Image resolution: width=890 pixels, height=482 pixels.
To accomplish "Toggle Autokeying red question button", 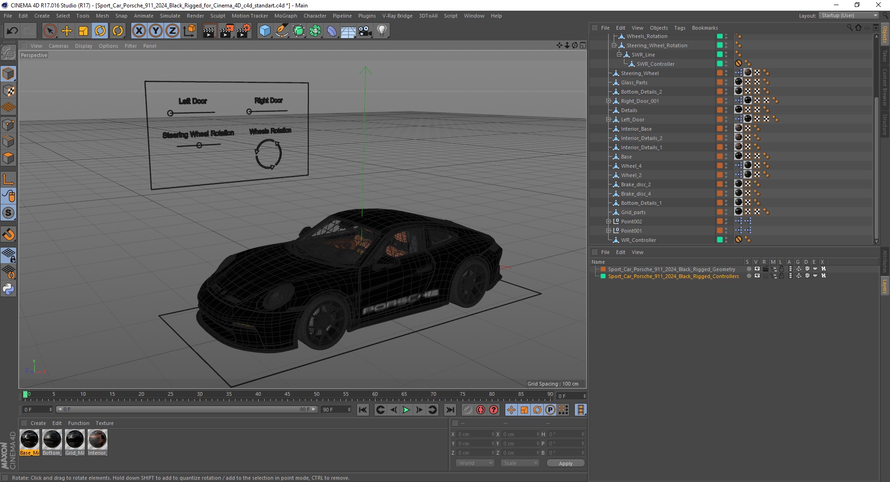I will (494, 410).
